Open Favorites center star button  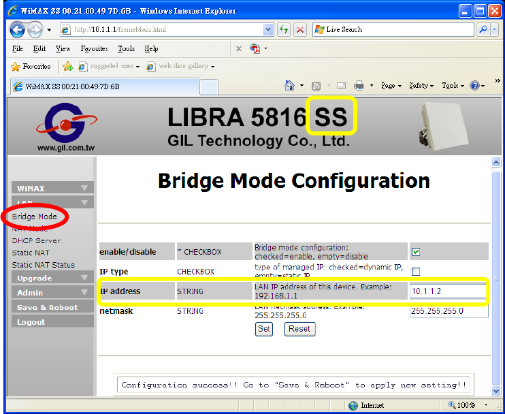point(31,66)
